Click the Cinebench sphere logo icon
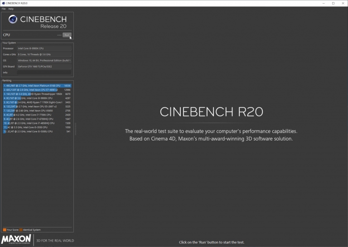Screen dimensions: 348x247 point(13,19)
